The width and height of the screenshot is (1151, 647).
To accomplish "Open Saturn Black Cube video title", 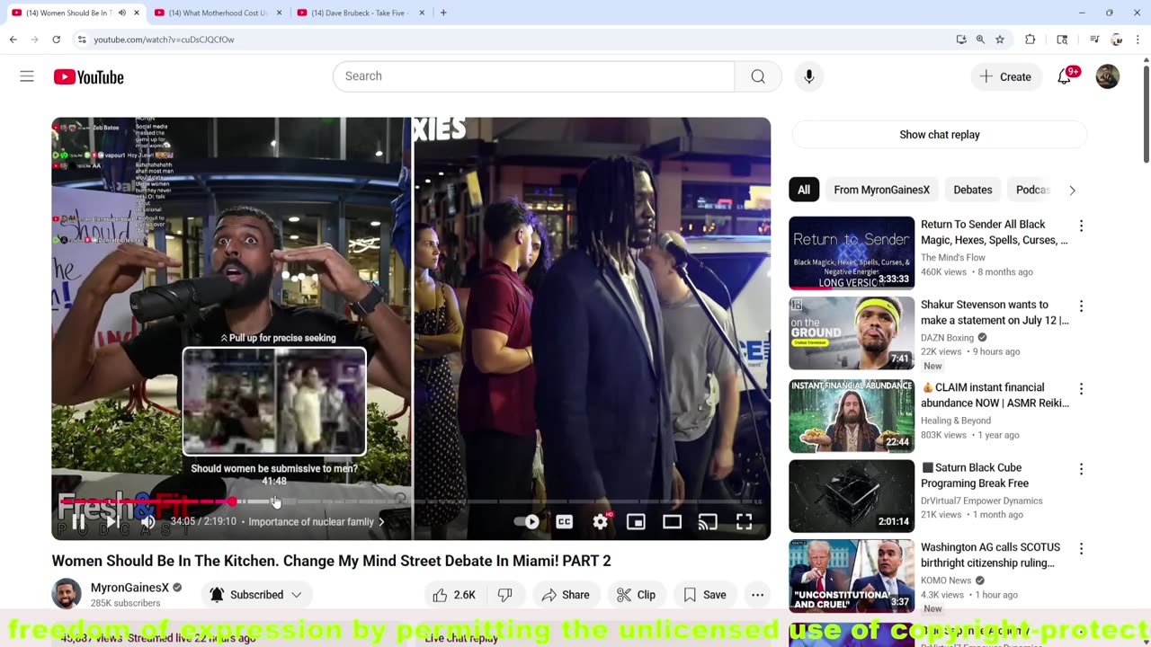I will [x=975, y=475].
